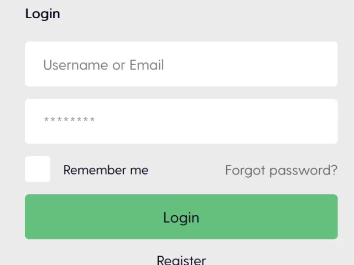
Task: Open the Register account link
Action: coord(181,259)
